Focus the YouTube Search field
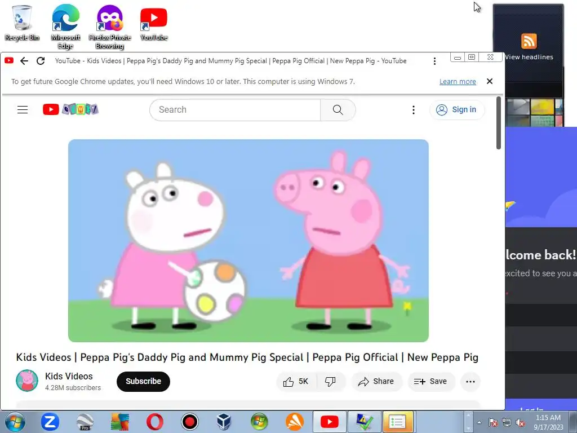 (235, 110)
